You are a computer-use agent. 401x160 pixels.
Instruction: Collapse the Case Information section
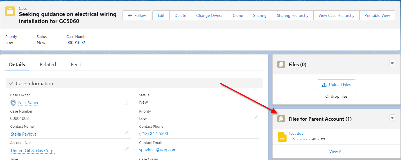point(11,84)
